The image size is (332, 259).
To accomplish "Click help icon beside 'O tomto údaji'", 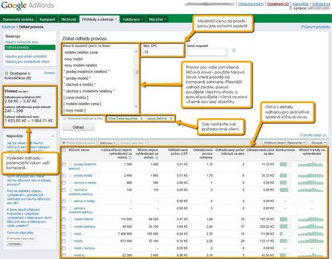I will click(324, 135).
